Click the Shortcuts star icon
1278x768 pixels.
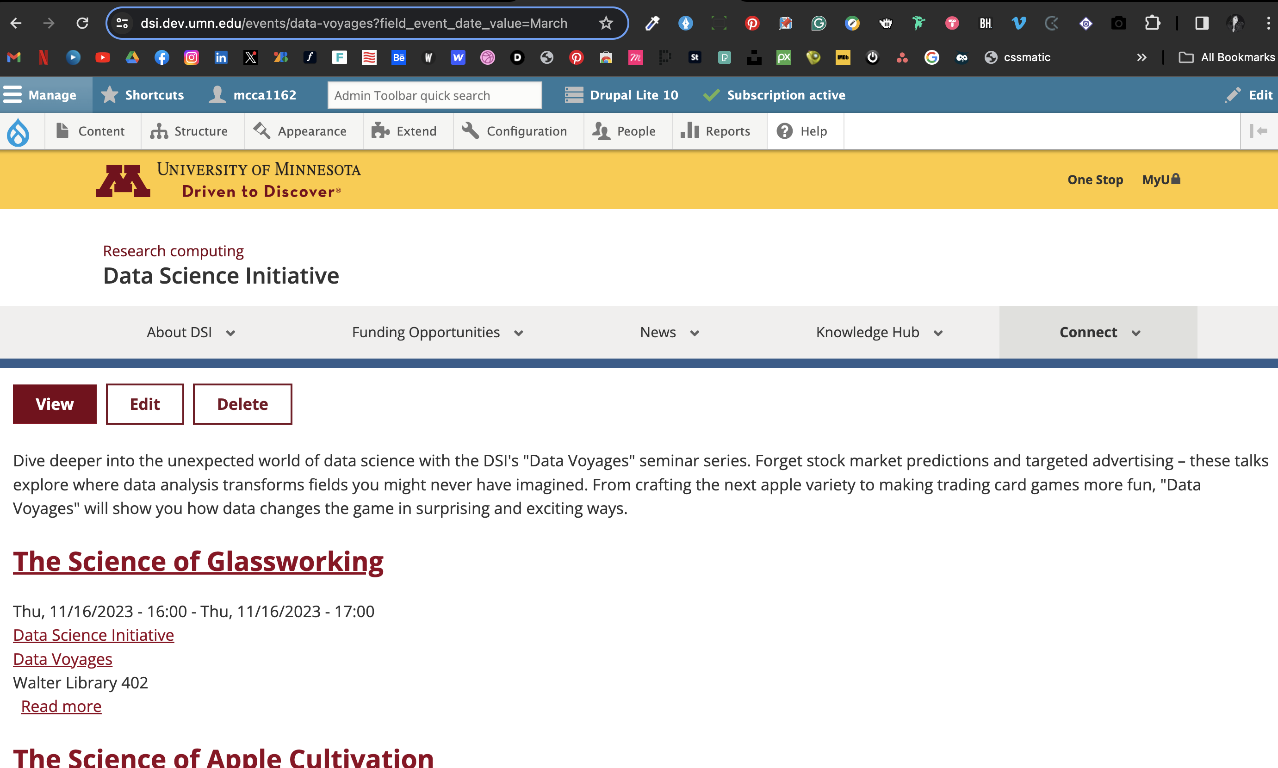109,95
